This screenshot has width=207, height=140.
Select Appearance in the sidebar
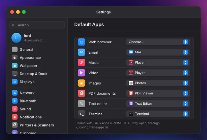click(30, 58)
